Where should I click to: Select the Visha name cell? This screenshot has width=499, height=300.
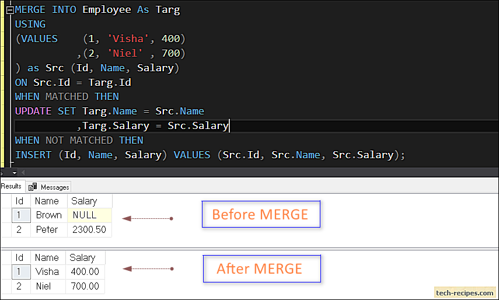pyautogui.click(x=48, y=271)
